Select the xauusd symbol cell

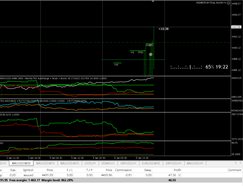tap(28, 175)
